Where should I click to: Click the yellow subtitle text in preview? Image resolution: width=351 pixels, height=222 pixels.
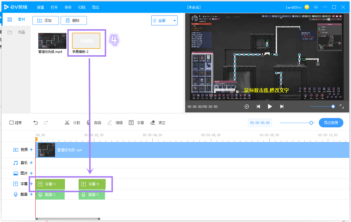266,90
